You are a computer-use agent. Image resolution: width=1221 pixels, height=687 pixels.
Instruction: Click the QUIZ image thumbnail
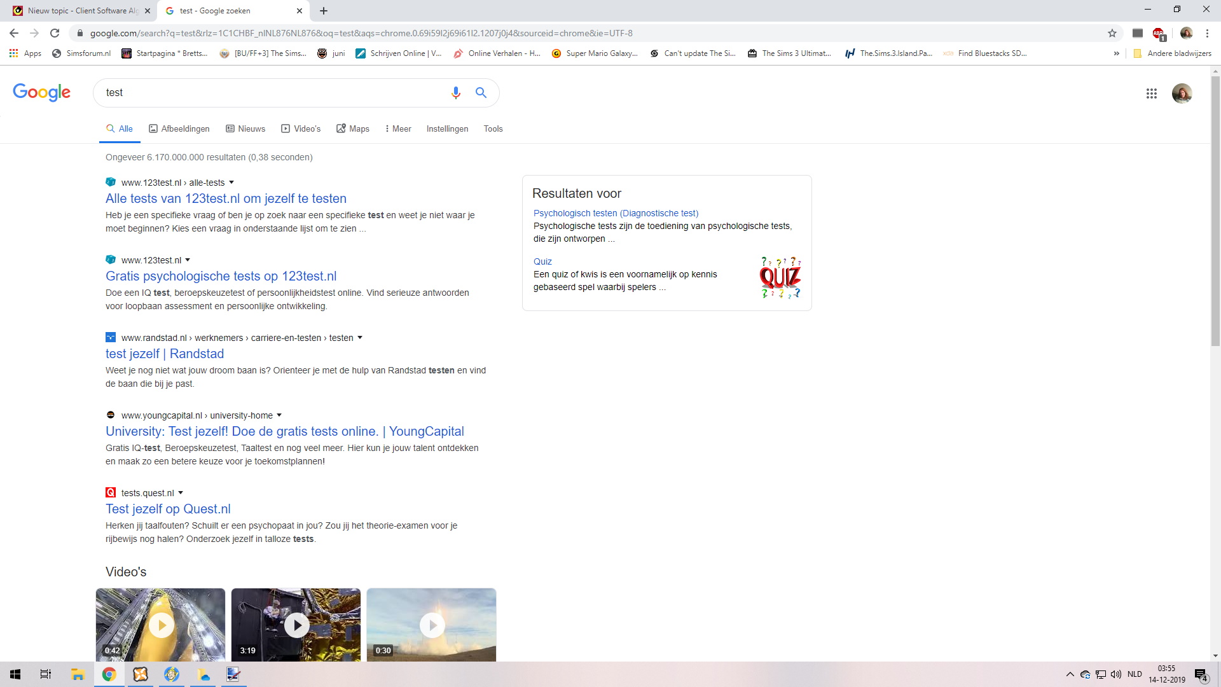click(x=780, y=277)
